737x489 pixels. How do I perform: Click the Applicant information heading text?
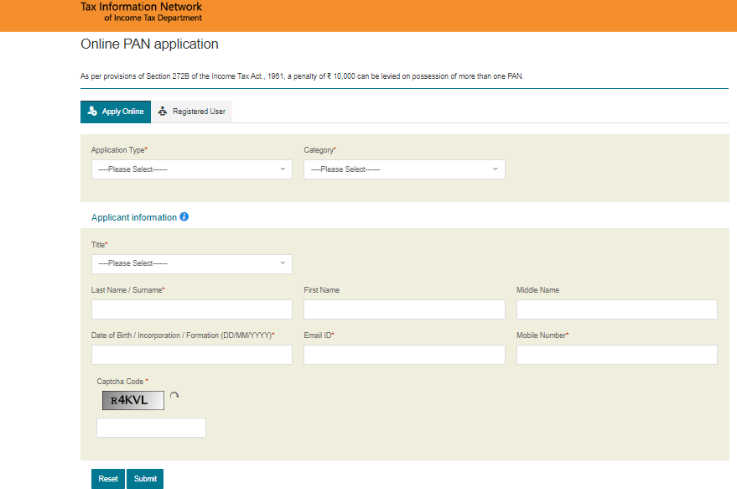pos(133,217)
